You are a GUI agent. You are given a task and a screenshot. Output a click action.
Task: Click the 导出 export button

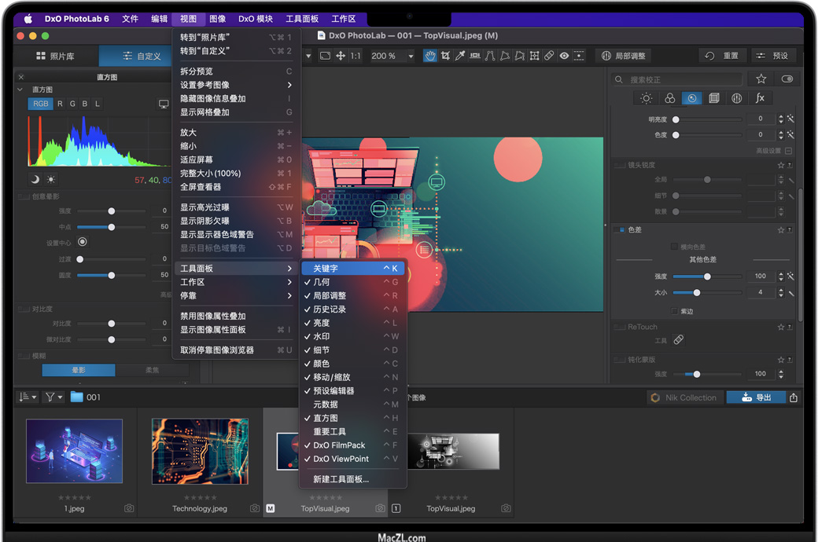[x=756, y=397]
